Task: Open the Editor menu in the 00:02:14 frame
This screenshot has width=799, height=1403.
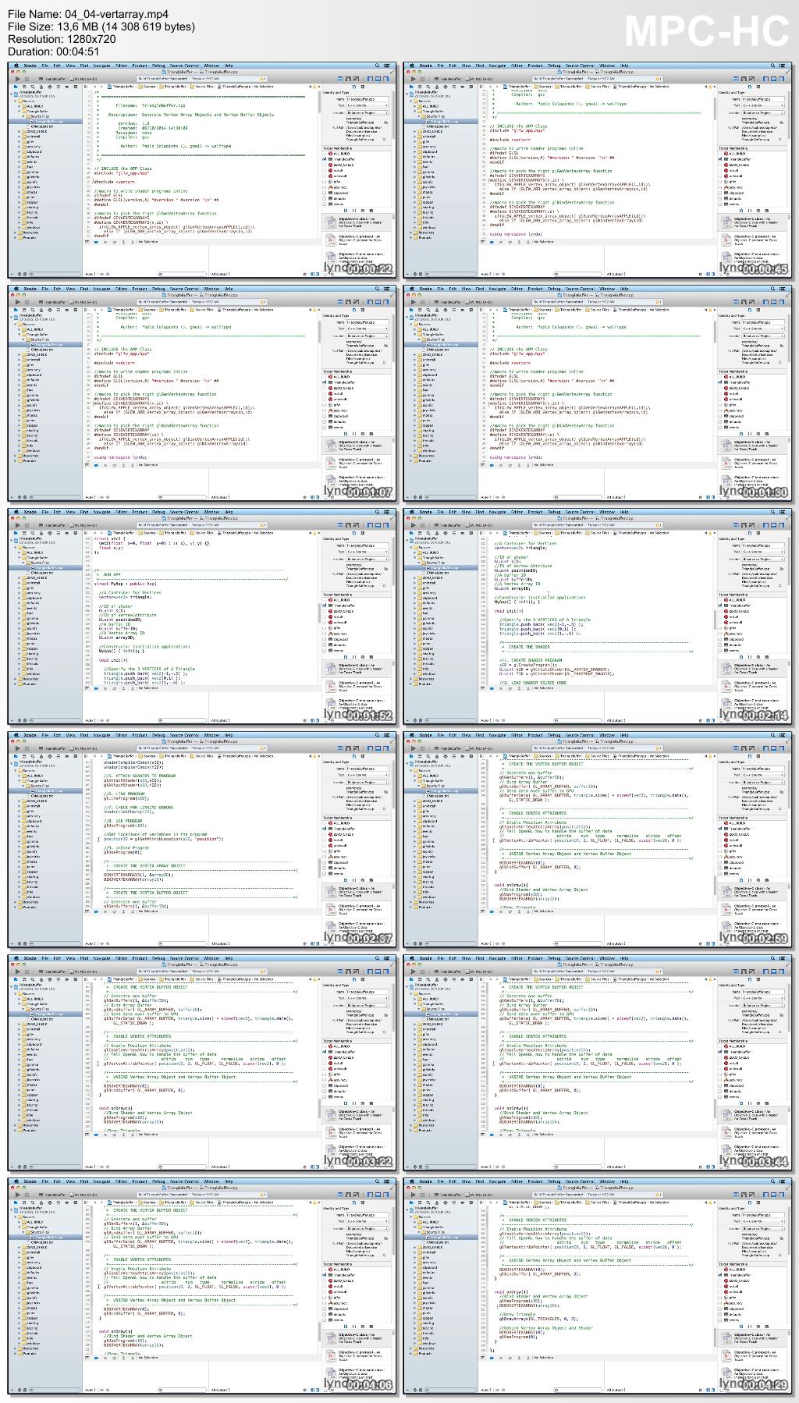Action: click(517, 512)
